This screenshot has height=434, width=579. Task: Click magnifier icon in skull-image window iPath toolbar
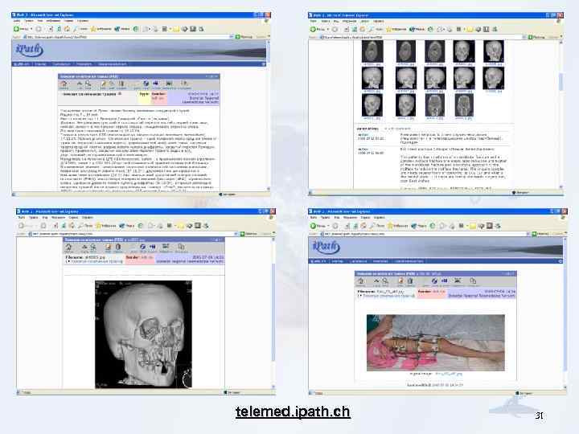tap(93, 248)
